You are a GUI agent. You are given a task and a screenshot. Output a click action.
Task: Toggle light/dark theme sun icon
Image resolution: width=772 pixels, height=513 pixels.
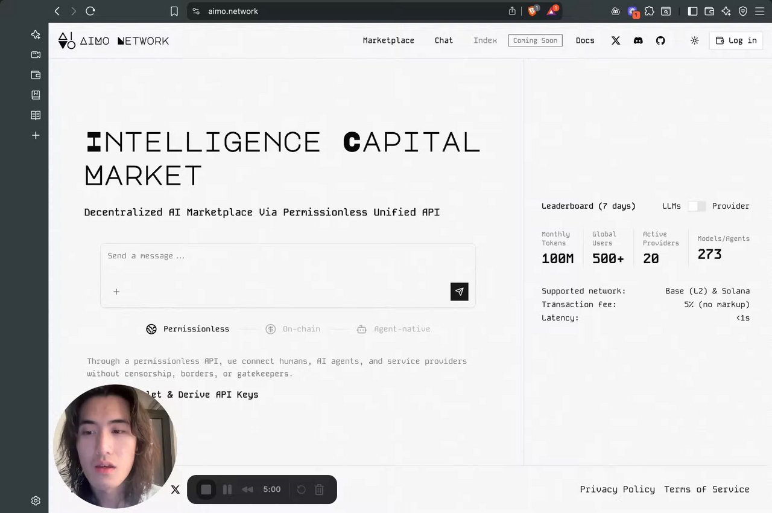click(x=694, y=40)
